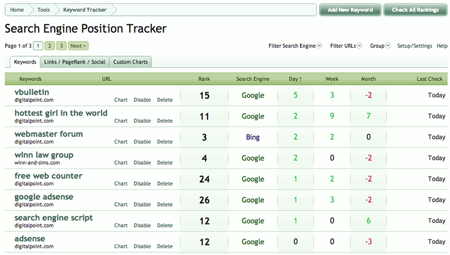Jump to page 3 of results
The height and width of the screenshot is (255, 450).
click(61, 46)
